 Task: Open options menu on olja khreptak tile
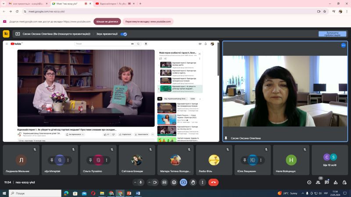68,160
